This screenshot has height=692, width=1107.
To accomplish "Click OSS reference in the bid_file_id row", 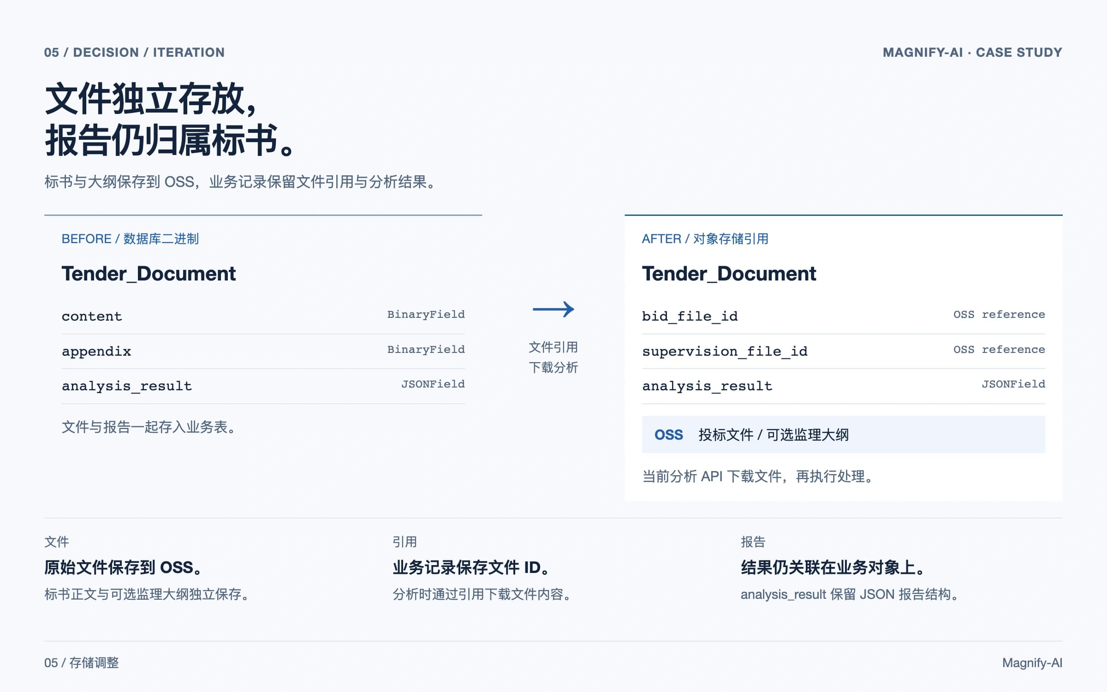I will (999, 315).
